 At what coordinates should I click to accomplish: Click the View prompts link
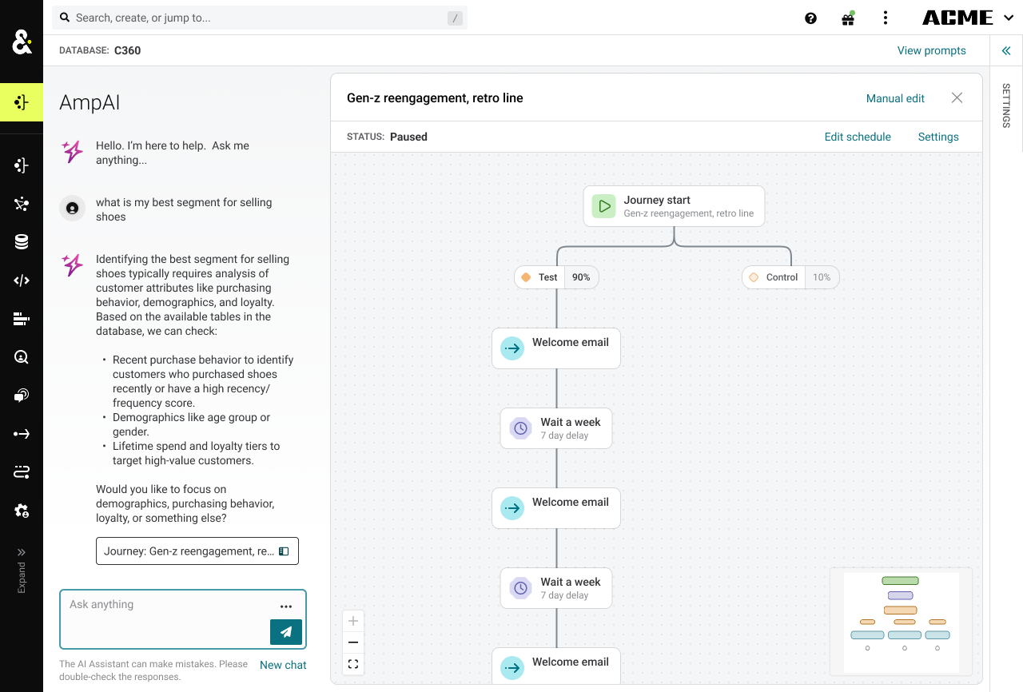click(x=931, y=50)
